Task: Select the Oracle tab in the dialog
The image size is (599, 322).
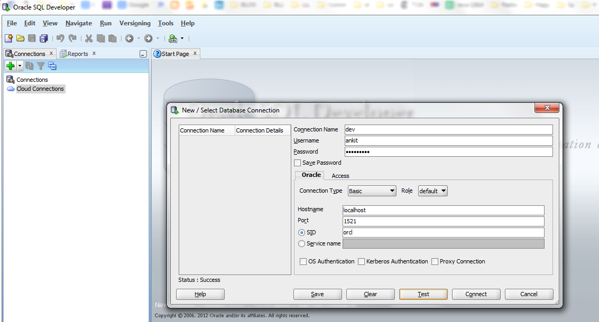Action: click(x=311, y=175)
